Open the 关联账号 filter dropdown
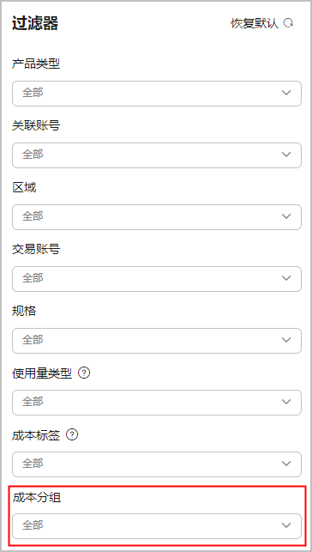 (x=157, y=155)
